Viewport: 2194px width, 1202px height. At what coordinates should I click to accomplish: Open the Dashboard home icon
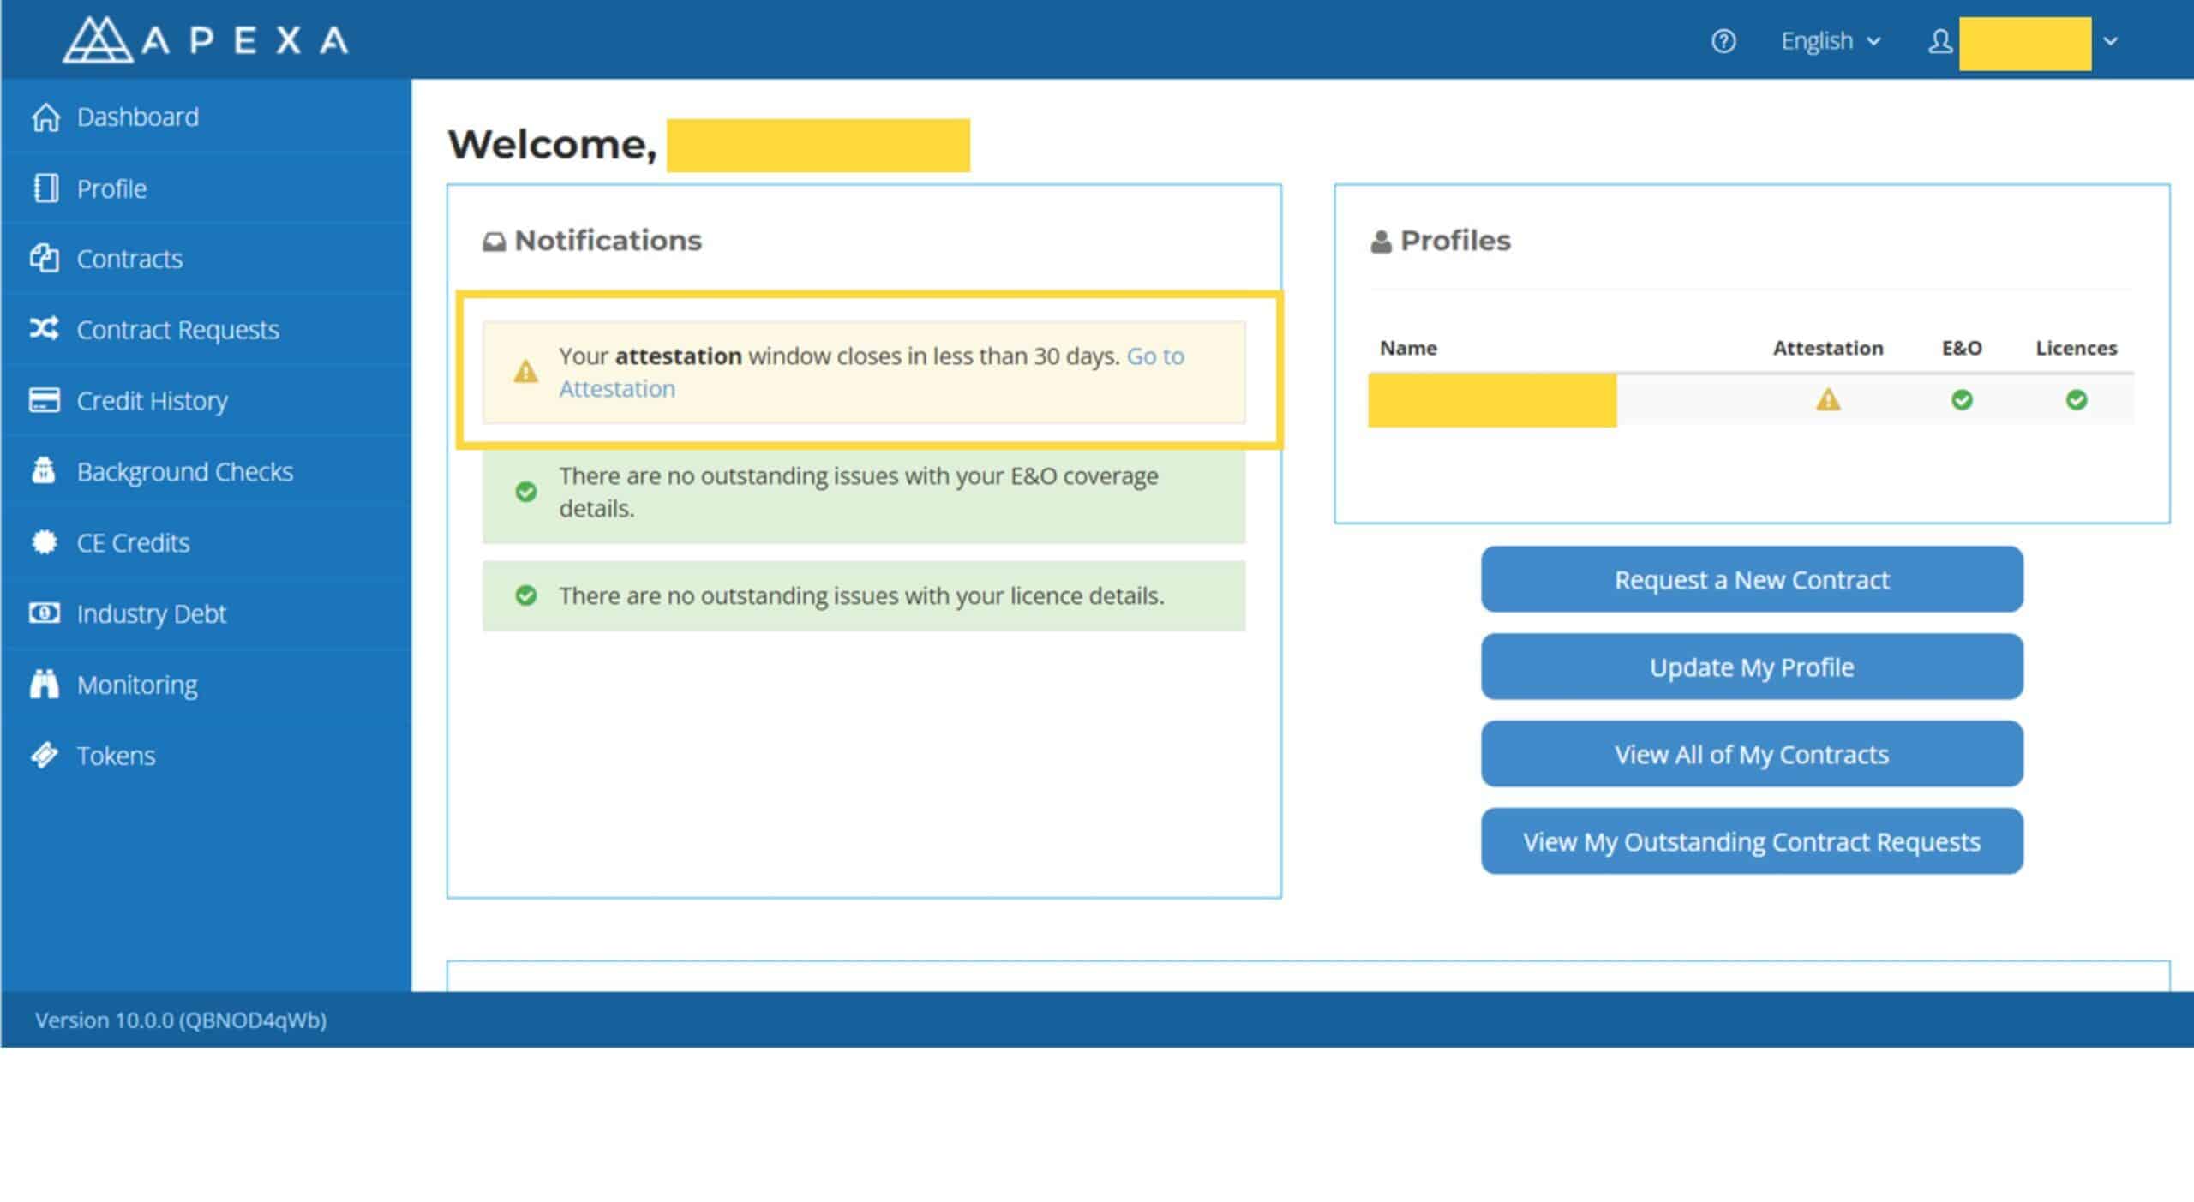(45, 117)
